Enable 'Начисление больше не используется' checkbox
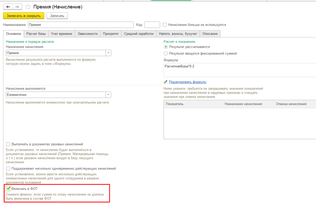Image resolution: width=316 pixels, height=204 pixels. pos(165,25)
